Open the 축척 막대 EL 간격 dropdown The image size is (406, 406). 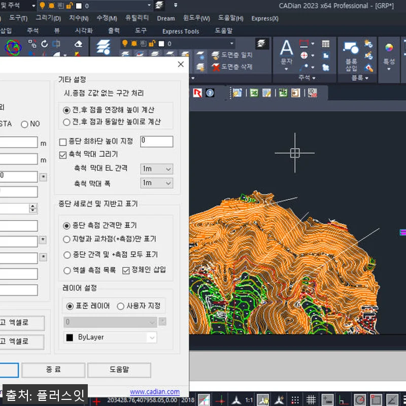[x=156, y=168]
